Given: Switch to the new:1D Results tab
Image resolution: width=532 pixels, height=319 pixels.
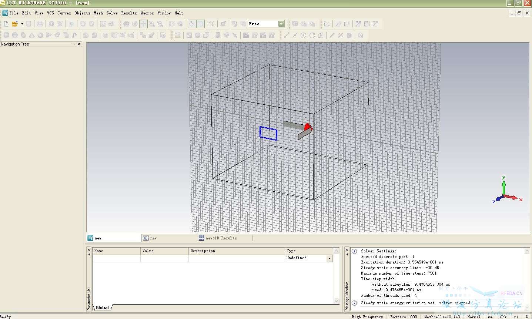Looking at the screenshot, I should point(221,238).
